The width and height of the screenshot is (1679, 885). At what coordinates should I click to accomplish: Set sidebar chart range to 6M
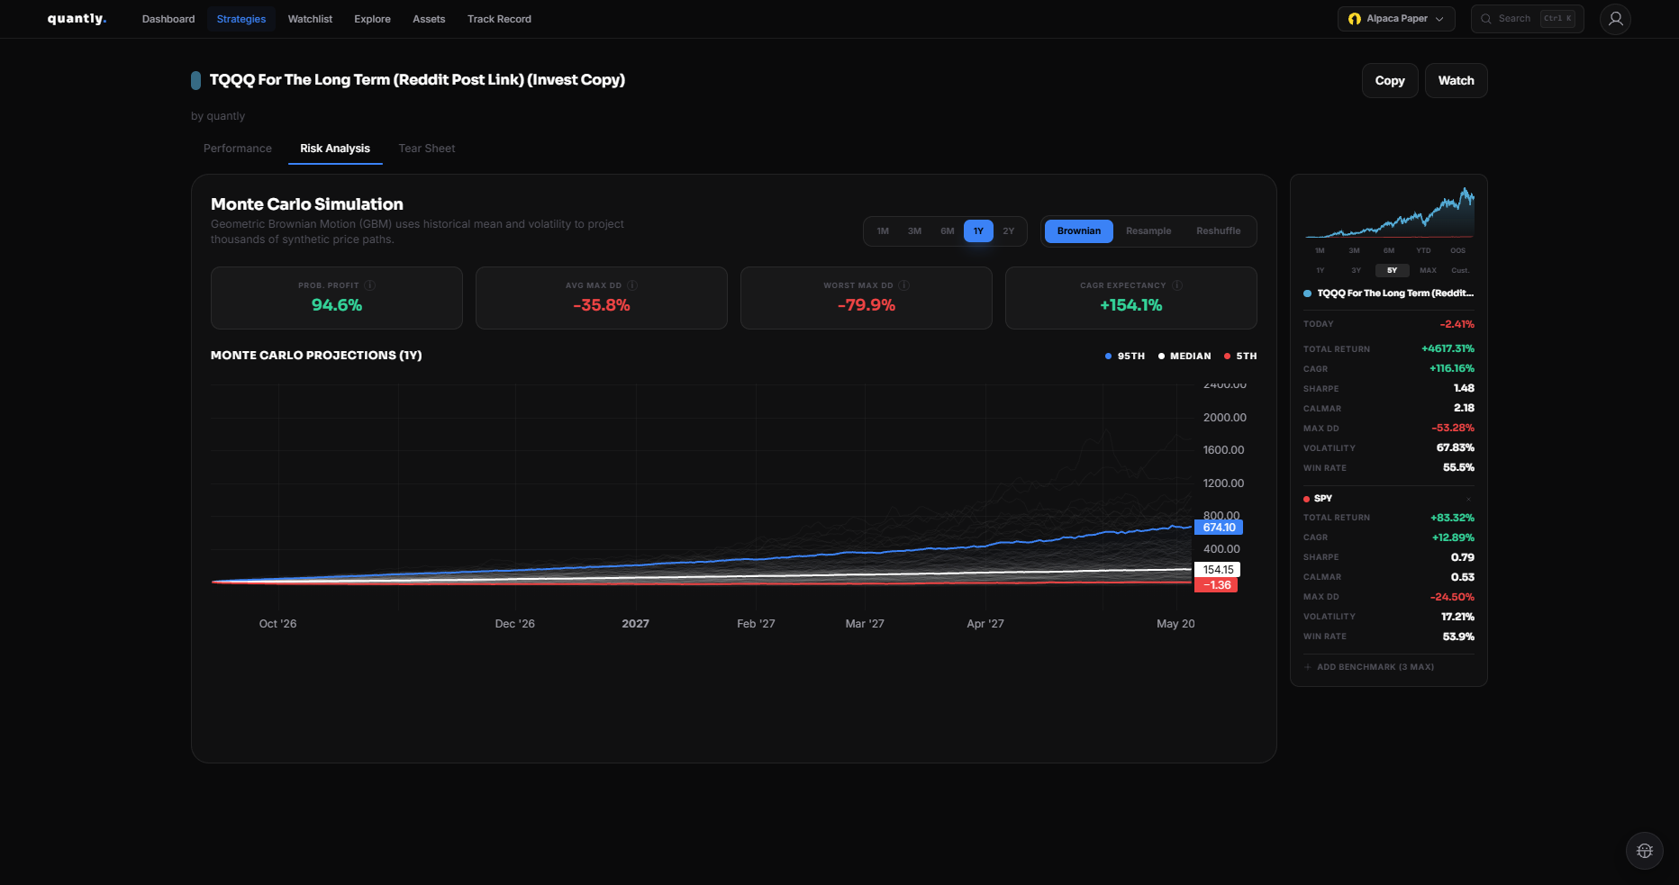click(1389, 251)
